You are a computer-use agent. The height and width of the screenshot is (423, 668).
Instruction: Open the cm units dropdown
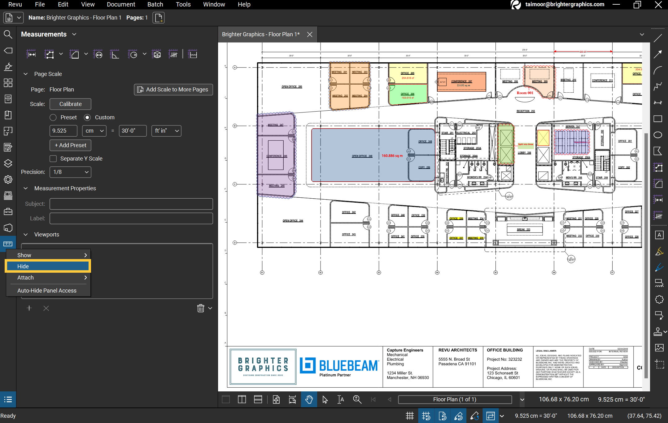click(x=94, y=131)
